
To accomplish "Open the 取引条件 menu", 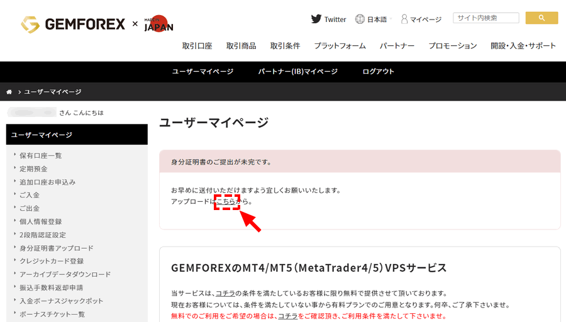I will [285, 46].
